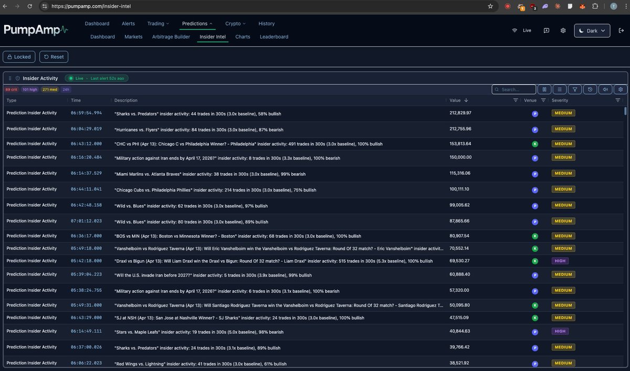Toggle the 101 high filter chip
Viewport: 630px width, 371px height.
click(30, 89)
